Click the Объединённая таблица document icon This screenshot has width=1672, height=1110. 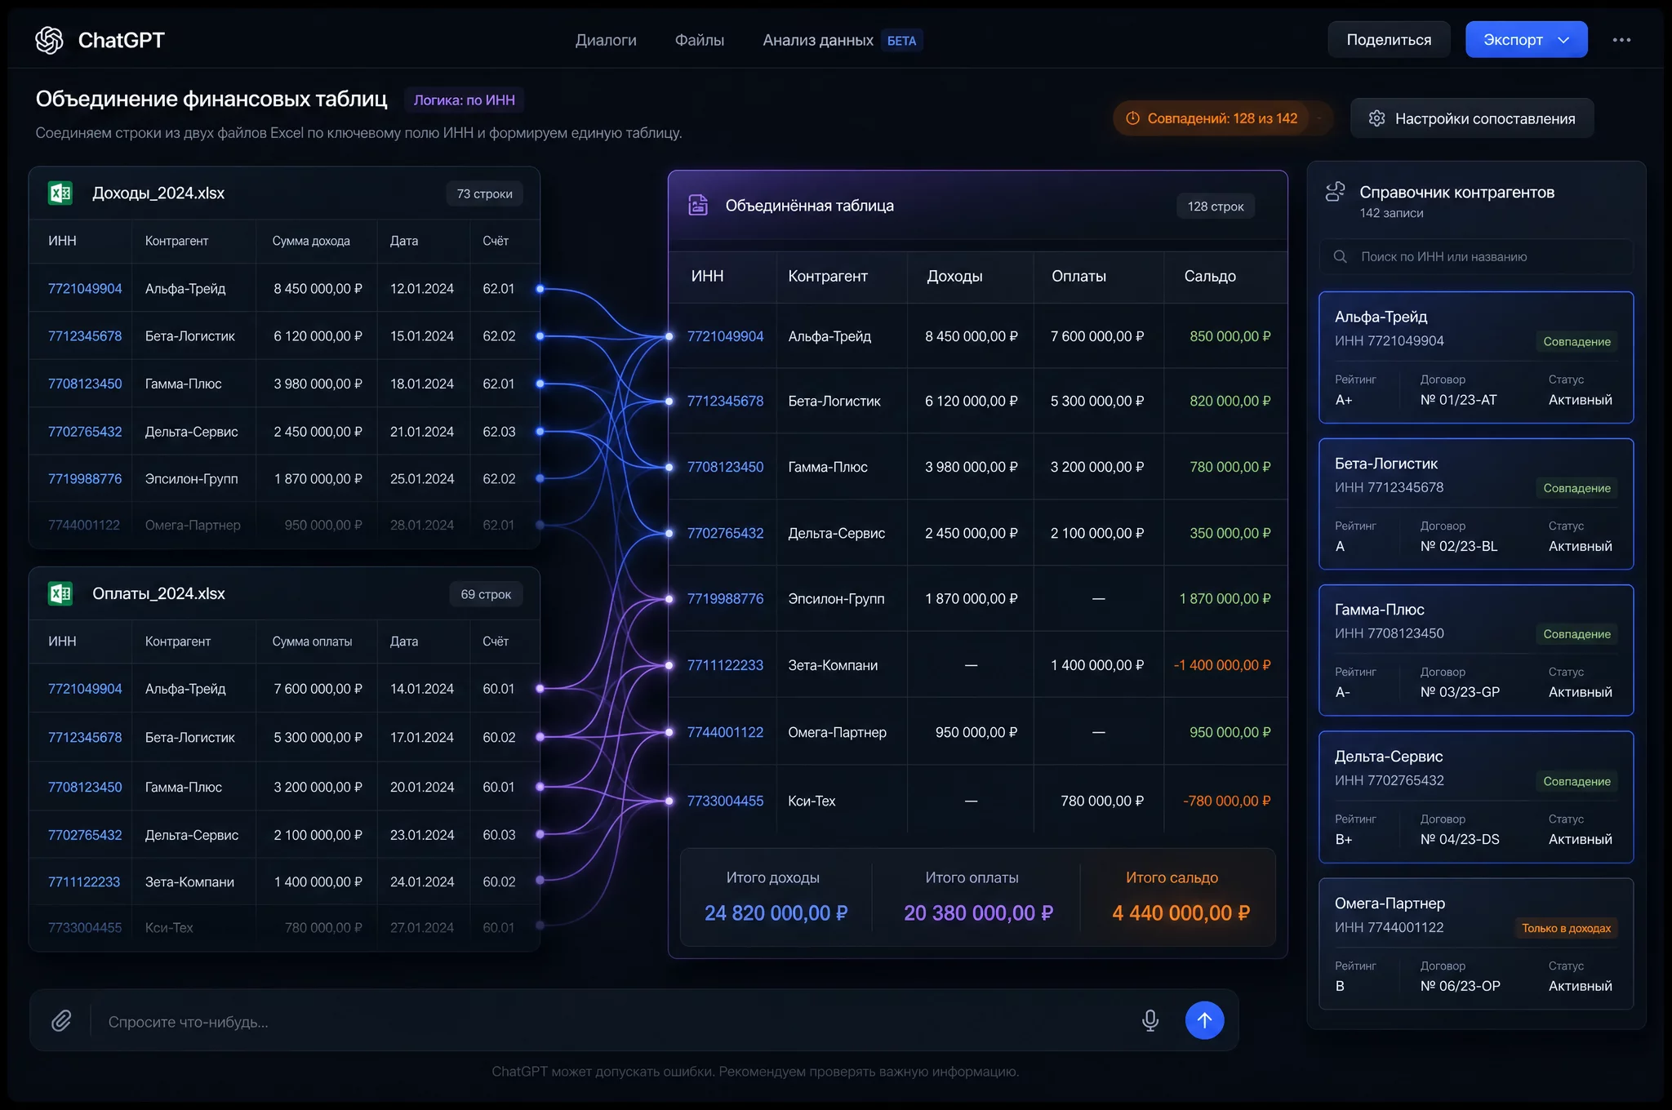[698, 206]
